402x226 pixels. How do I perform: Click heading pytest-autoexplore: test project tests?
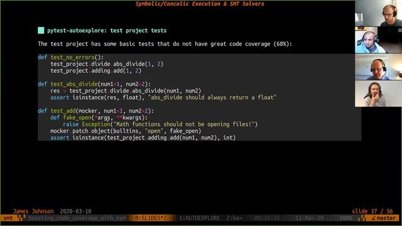point(107,31)
